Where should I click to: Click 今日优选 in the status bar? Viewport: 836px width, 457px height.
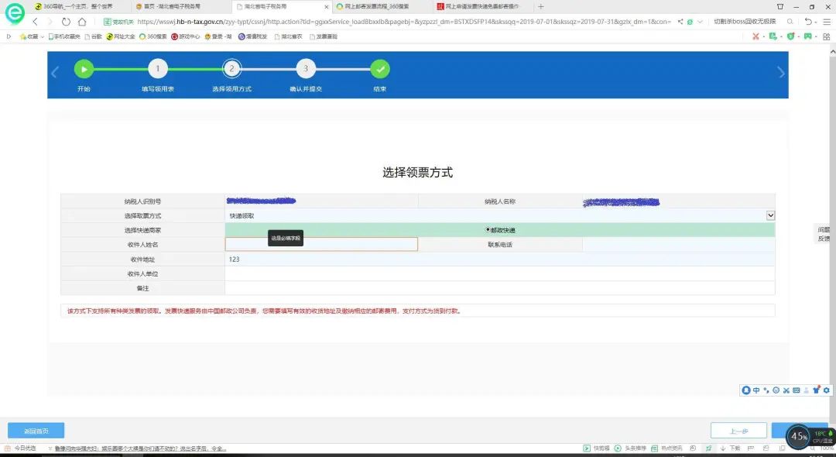tap(20, 448)
